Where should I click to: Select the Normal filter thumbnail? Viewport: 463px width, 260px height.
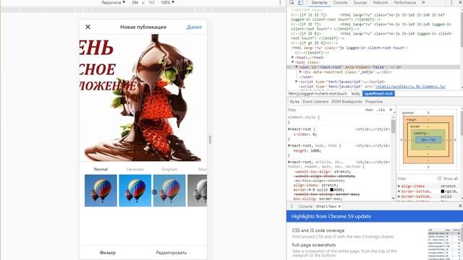[x=101, y=191]
